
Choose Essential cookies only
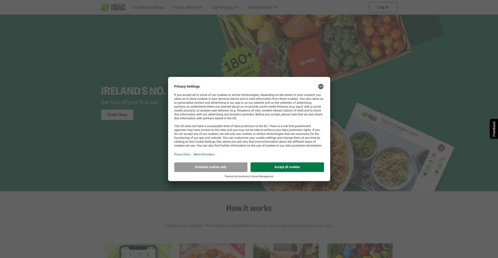pos(211,167)
